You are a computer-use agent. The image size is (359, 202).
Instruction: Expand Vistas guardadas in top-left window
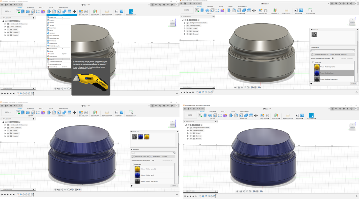5,27
